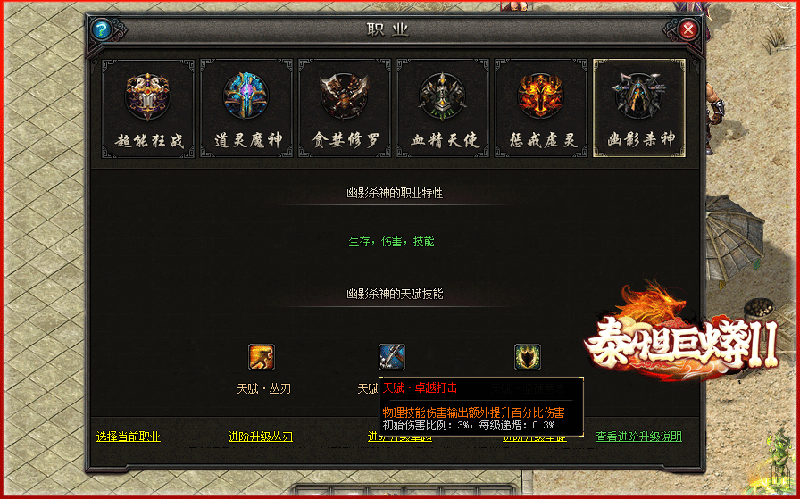
Task: Click the 泰坦巨蟒II game logo
Action: pos(681,337)
